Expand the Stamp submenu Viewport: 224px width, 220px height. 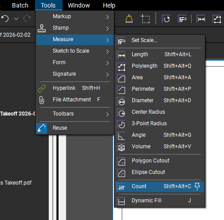pyautogui.click(x=75, y=28)
